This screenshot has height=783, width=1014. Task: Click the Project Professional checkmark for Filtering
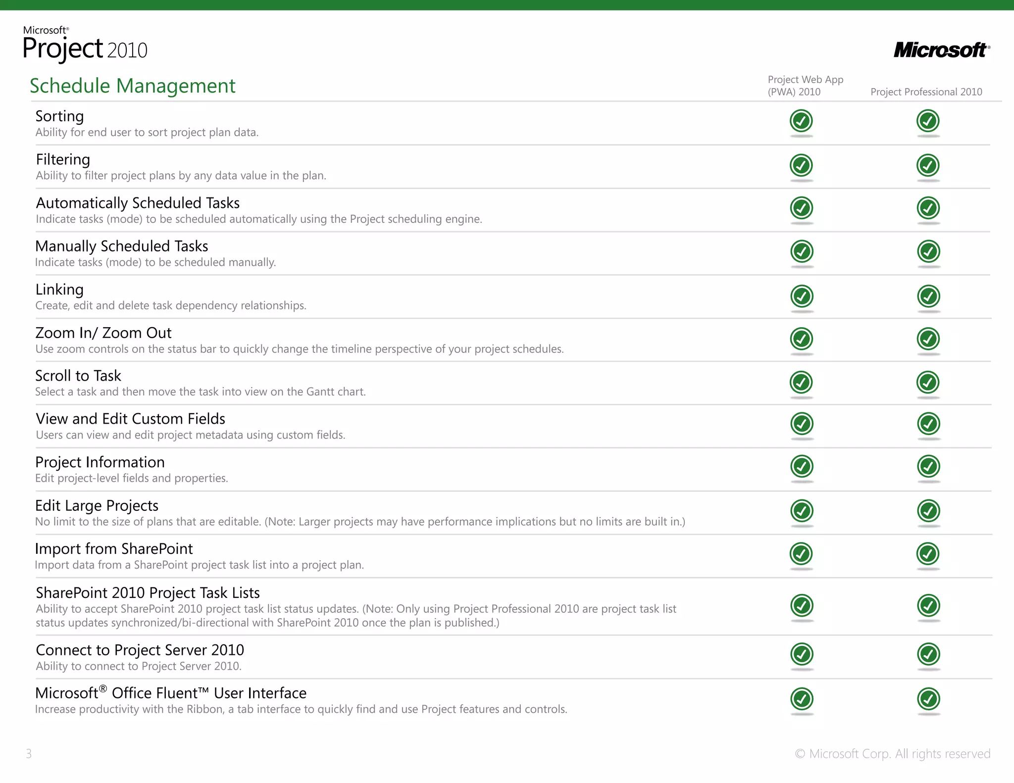pyautogui.click(x=928, y=165)
